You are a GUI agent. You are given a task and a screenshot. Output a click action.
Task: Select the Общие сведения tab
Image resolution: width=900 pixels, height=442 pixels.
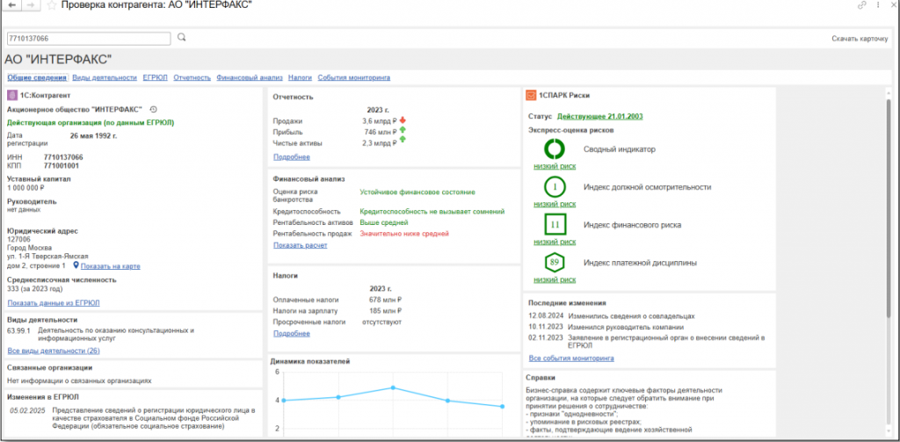pyautogui.click(x=37, y=77)
